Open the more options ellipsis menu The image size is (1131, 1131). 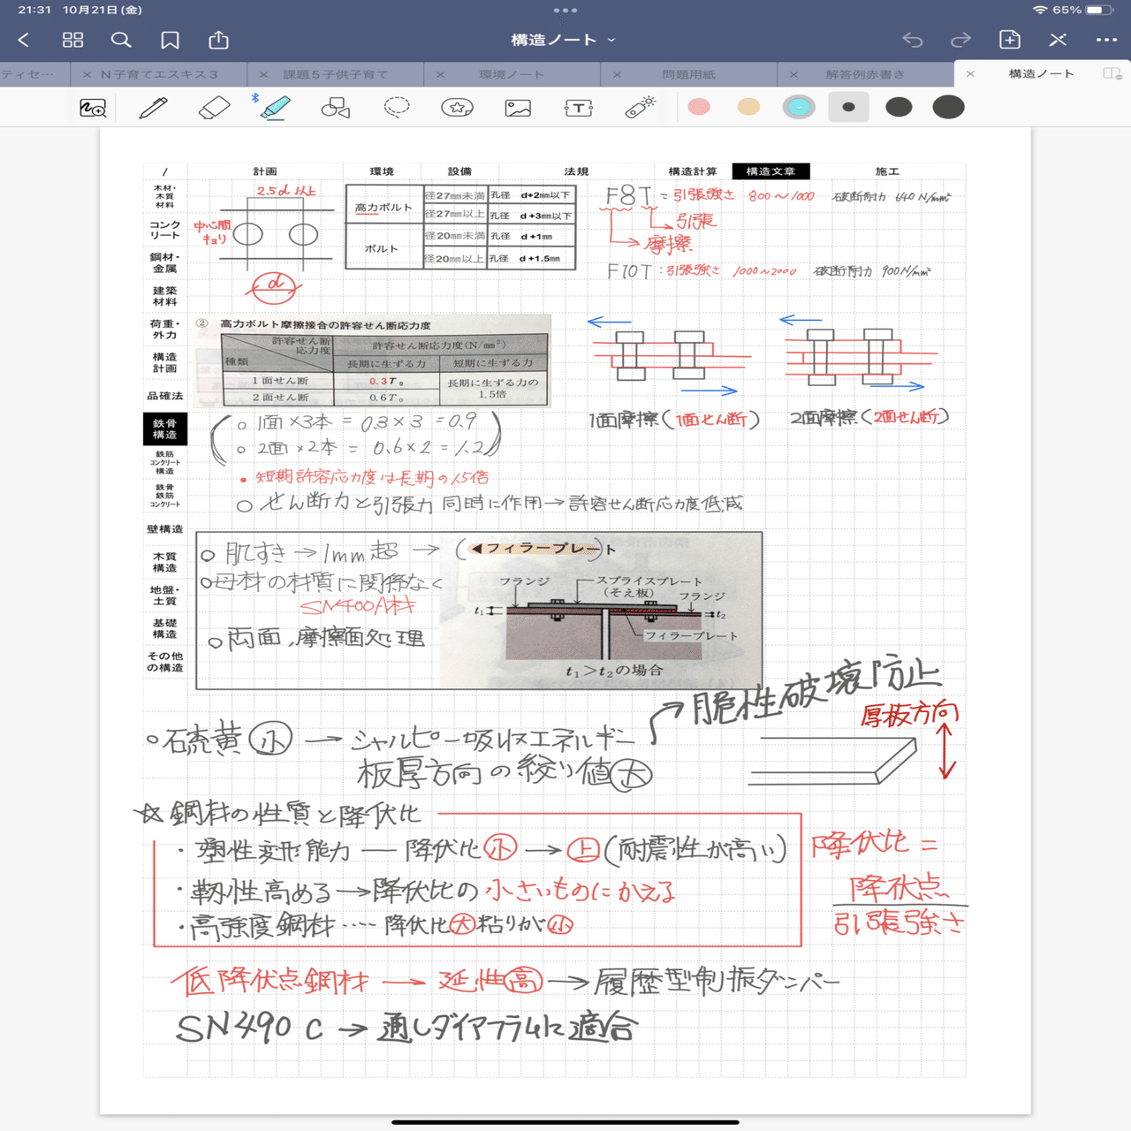tap(1104, 40)
